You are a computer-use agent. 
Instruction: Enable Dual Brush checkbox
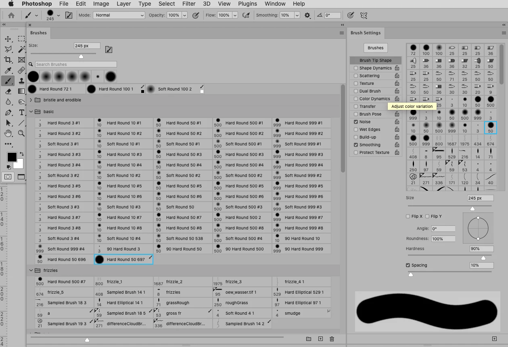point(355,91)
